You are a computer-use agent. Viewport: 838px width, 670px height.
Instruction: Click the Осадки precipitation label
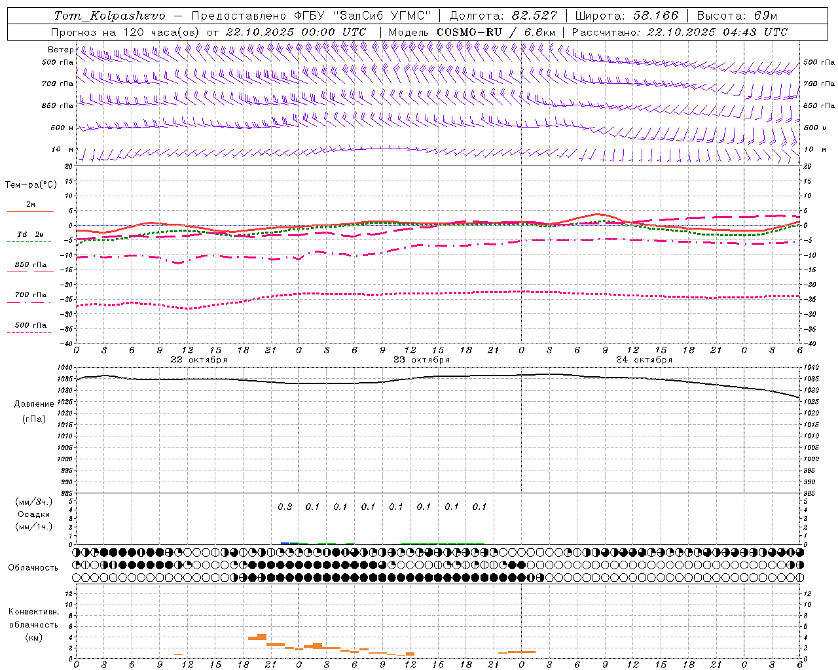34,514
